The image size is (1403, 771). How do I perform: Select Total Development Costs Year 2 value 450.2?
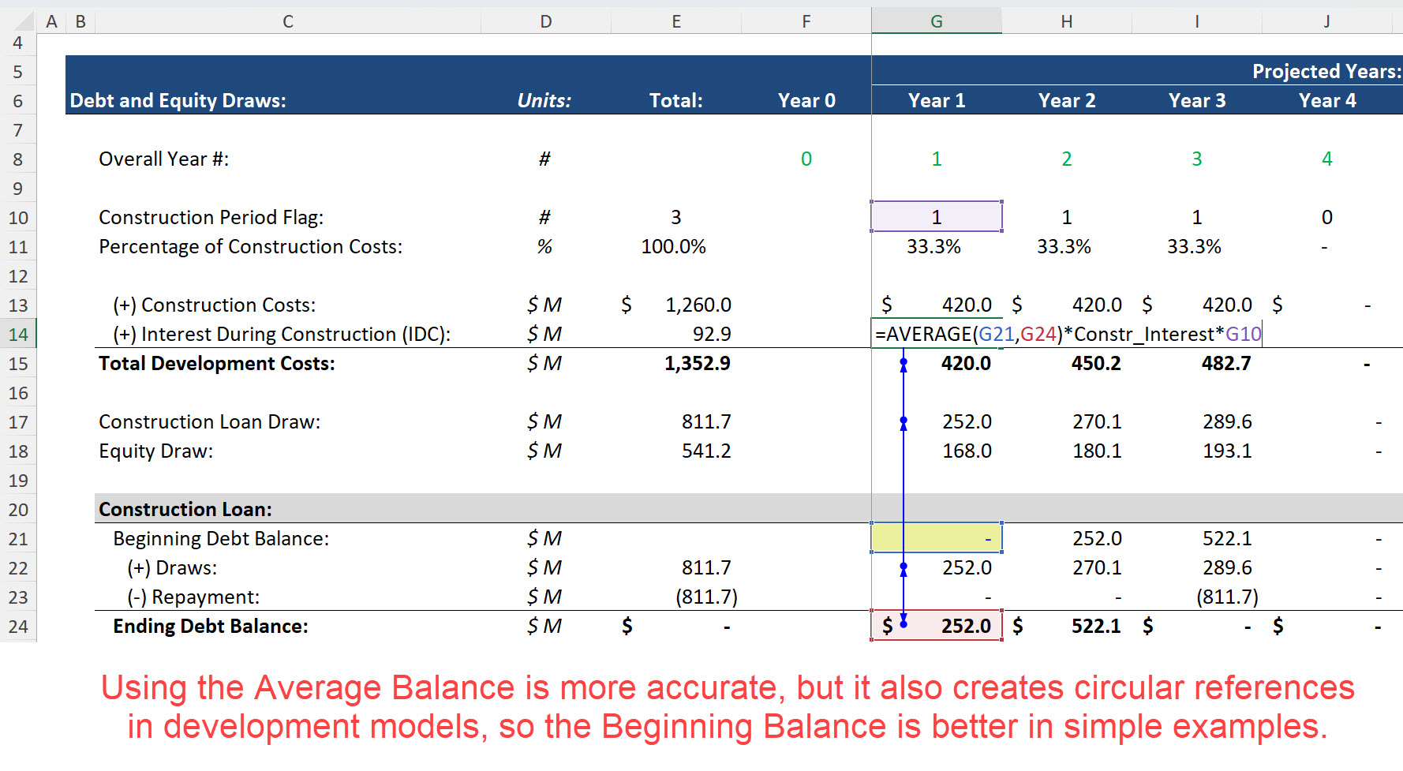pyautogui.click(x=1096, y=363)
